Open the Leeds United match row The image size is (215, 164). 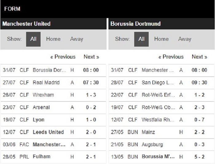53,132
